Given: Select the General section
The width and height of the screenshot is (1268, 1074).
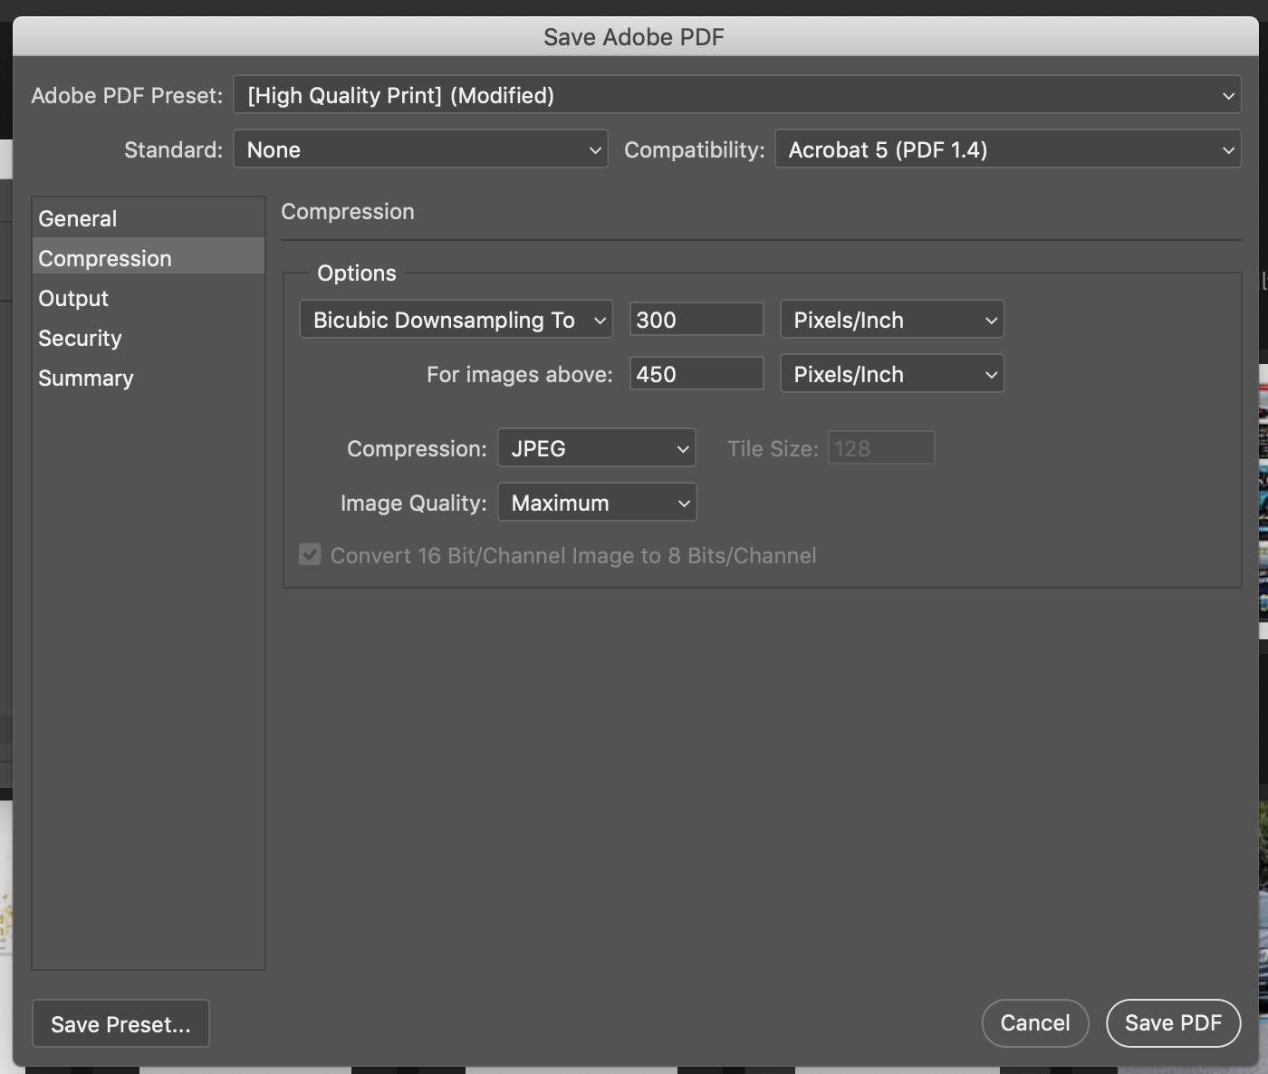Looking at the screenshot, I should pyautogui.click(x=77, y=217).
